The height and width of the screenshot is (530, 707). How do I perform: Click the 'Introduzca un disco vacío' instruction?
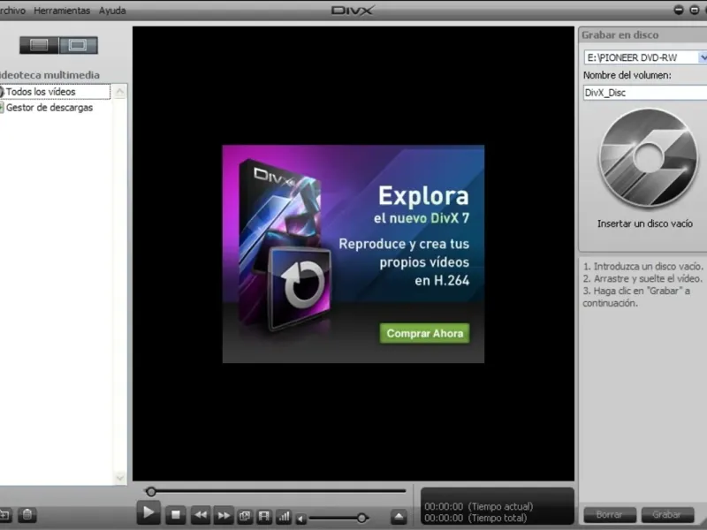coord(643,267)
